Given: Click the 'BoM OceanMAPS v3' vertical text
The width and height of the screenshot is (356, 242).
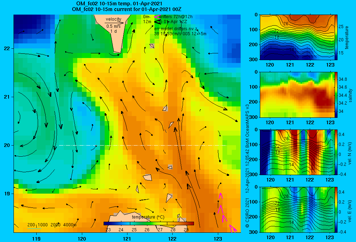Looking at the screenshot, I should click(247, 126).
